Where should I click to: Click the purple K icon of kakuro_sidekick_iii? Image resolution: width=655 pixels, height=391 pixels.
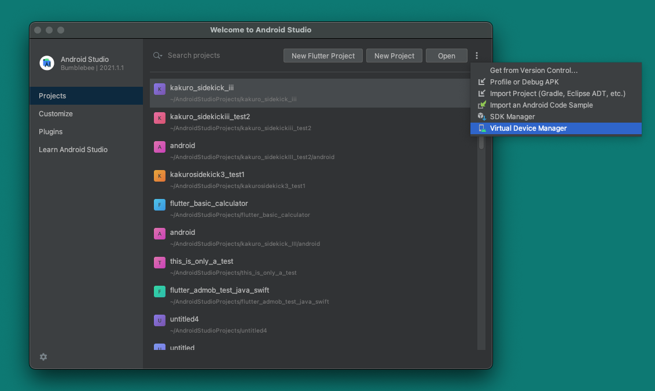coord(160,89)
